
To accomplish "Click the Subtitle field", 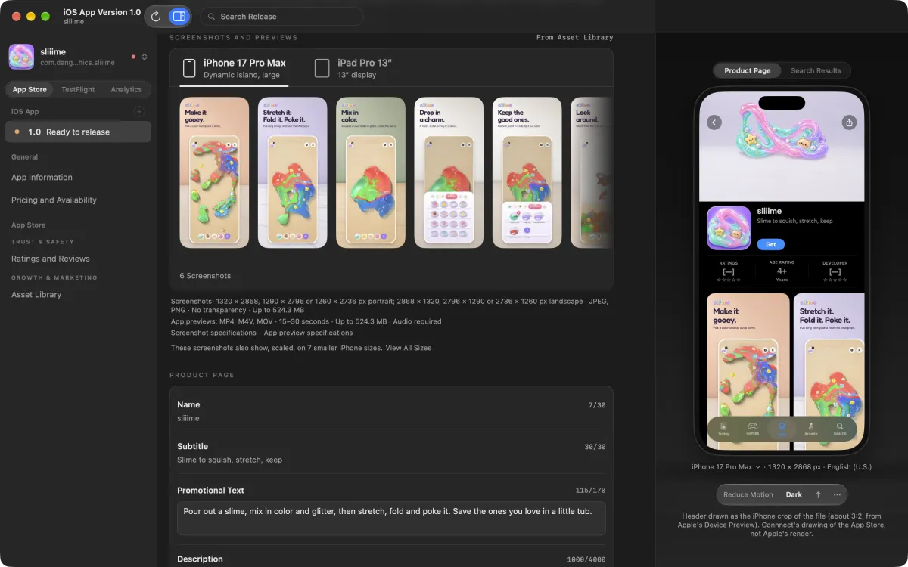I will tap(391, 453).
